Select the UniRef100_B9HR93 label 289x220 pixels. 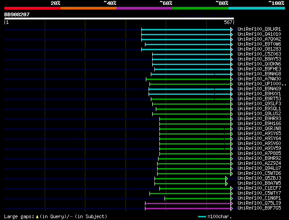(259, 119)
